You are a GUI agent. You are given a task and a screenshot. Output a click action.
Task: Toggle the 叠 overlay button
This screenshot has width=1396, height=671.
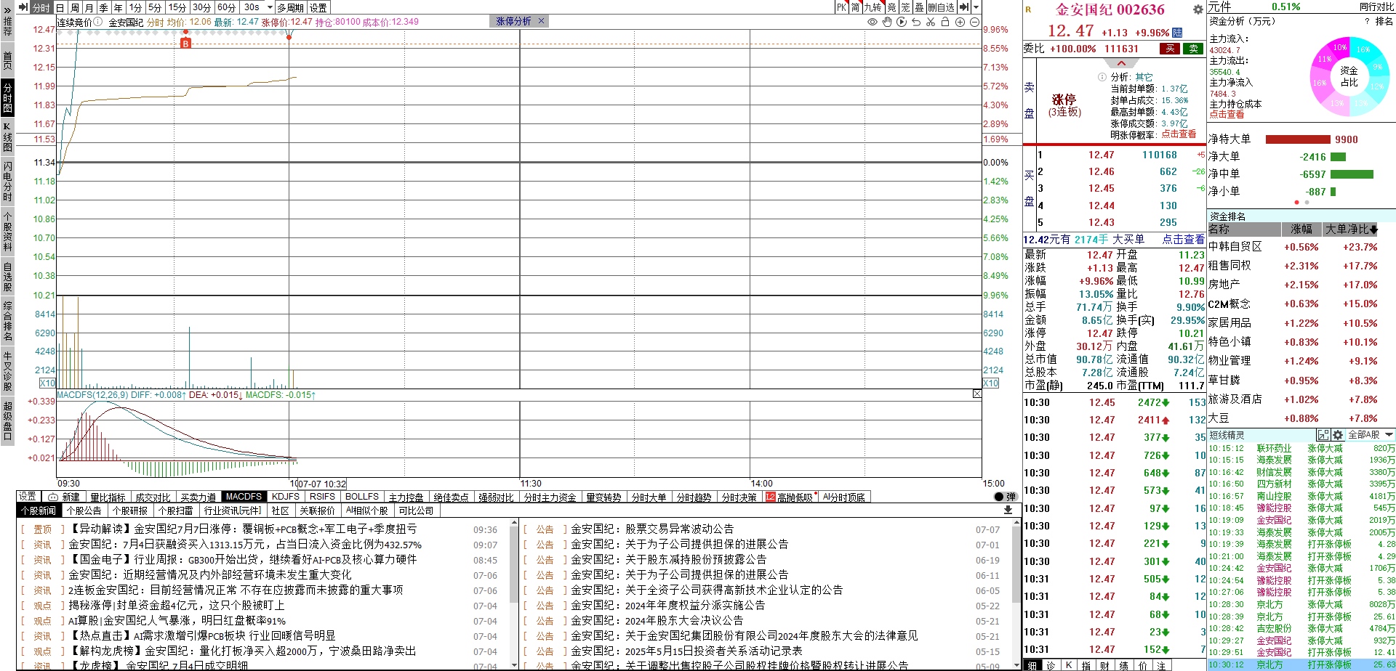point(919,7)
